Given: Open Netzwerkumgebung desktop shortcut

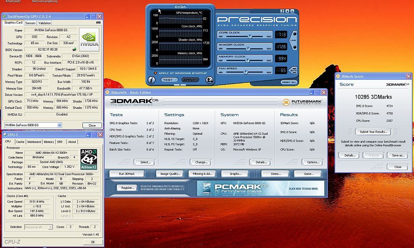Looking at the screenshot, I should pos(44,2).
